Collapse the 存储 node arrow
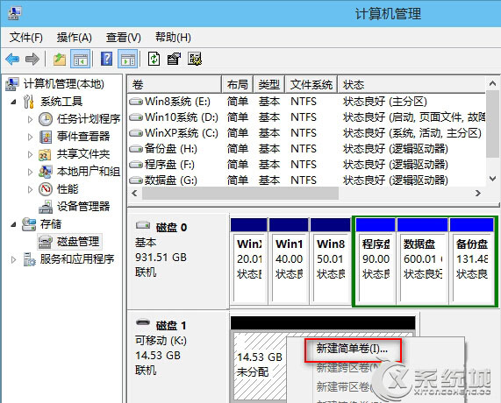The image size is (501, 403). click(13, 224)
